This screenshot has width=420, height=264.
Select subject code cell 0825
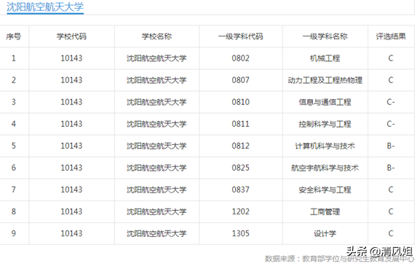tap(240, 168)
